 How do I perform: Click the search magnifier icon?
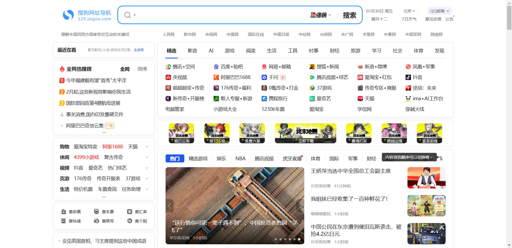[127, 15]
